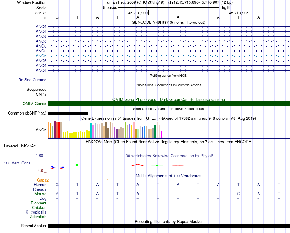Screen dimensions: 290x233
Task: Click the orange gap count '1'
Action: click(x=108, y=180)
